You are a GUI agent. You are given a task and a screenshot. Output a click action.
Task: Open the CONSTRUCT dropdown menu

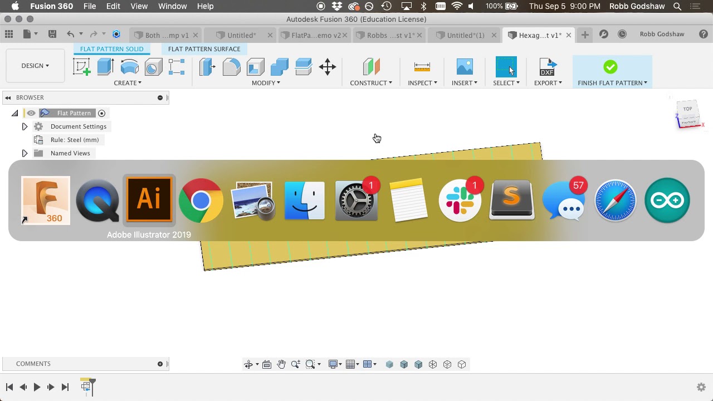pyautogui.click(x=371, y=83)
